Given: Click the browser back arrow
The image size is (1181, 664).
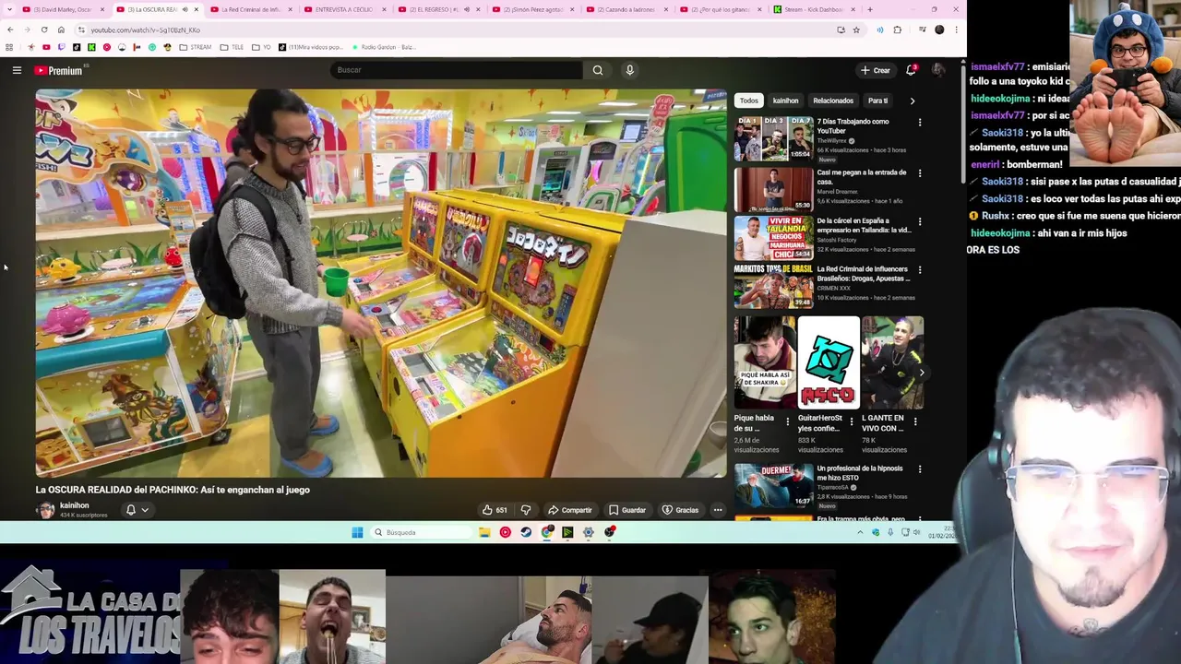Looking at the screenshot, I should point(10,30).
